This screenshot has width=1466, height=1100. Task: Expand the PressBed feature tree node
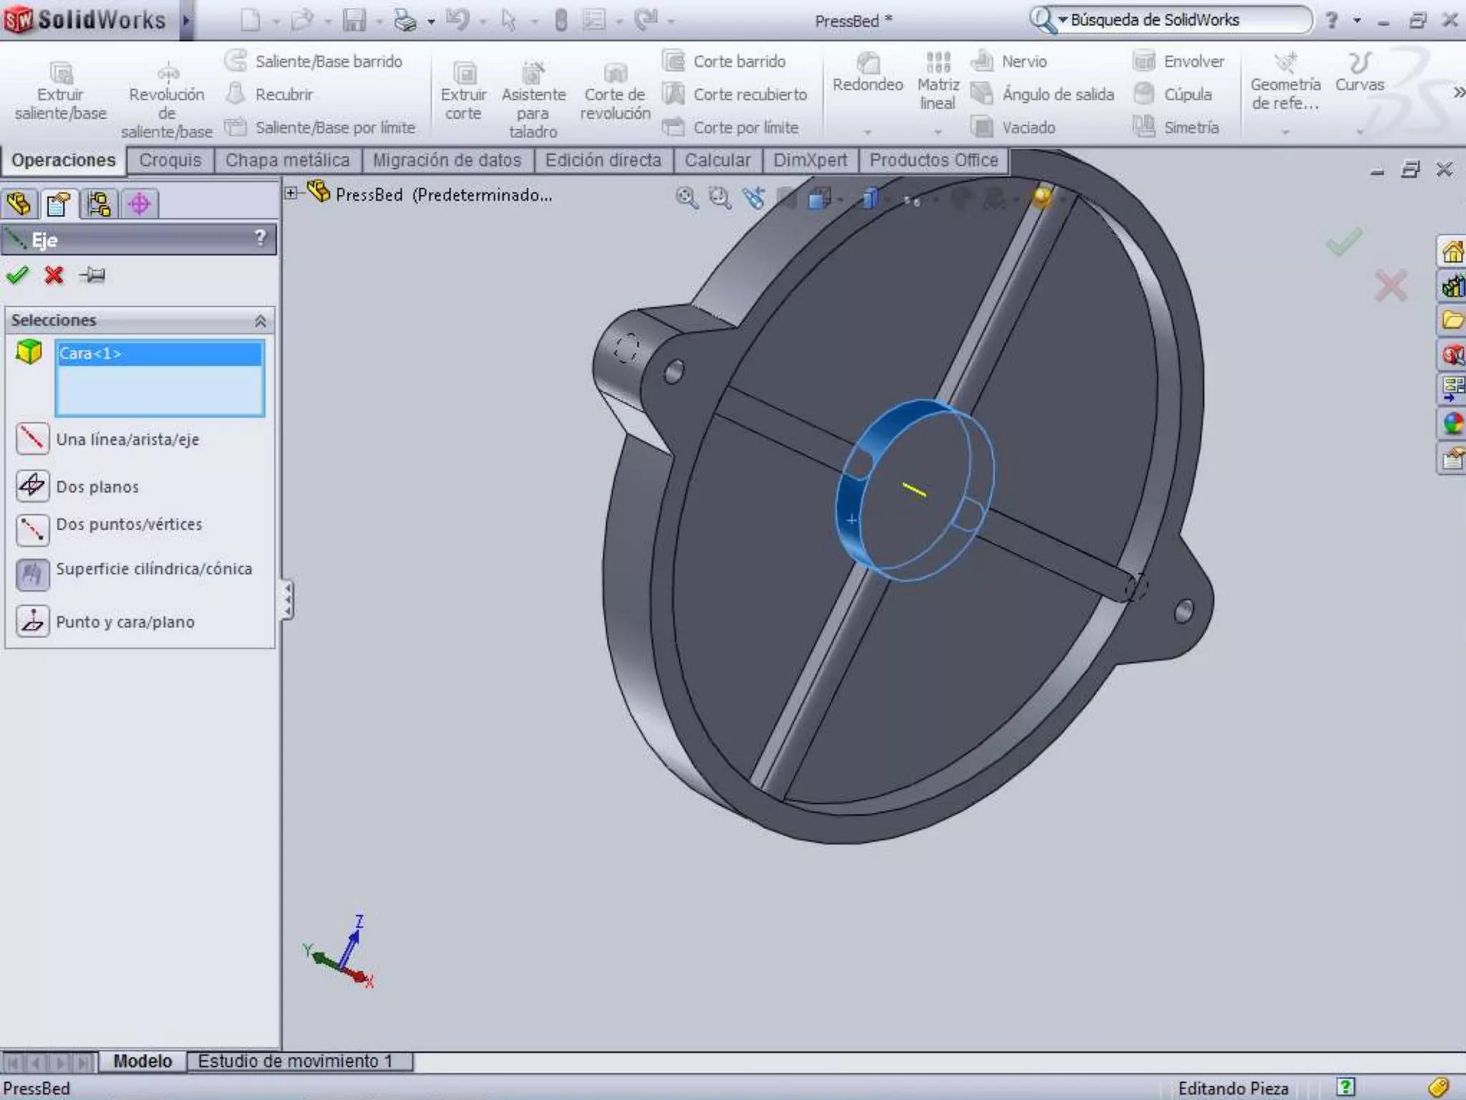pyautogui.click(x=291, y=193)
